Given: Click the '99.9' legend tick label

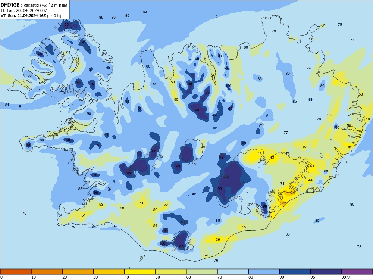Looking at the screenshot, I should click(345, 277).
